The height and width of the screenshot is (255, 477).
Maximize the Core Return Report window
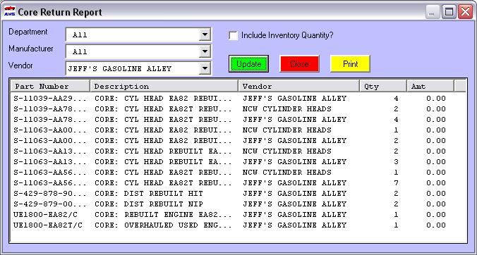point(449,12)
